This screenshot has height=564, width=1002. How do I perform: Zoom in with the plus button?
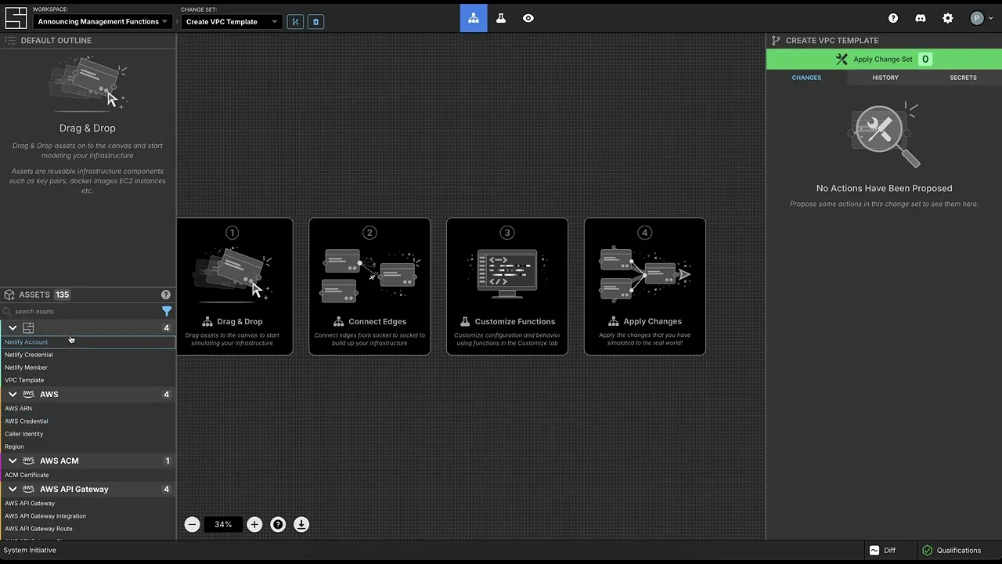[x=254, y=525]
